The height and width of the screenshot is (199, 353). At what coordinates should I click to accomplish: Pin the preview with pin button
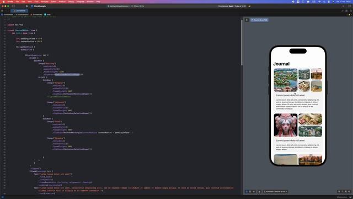[247, 20]
